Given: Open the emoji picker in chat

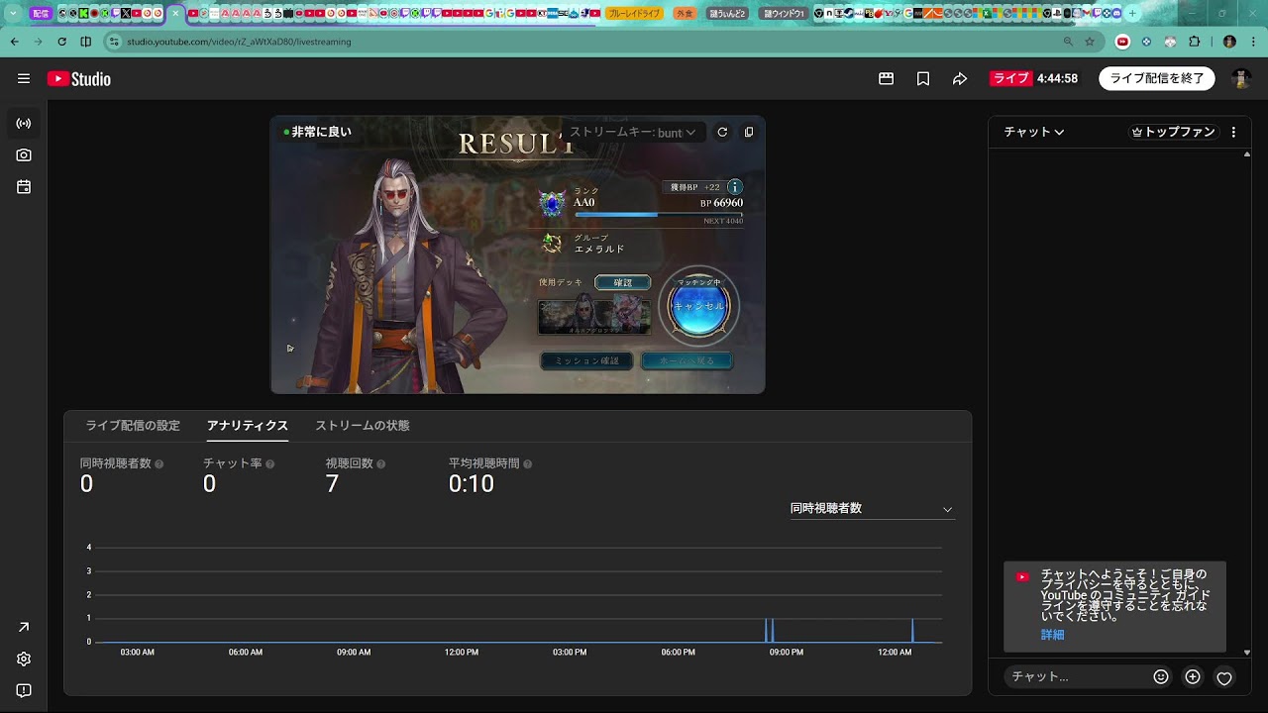Looking at the screenshot, I should point(1161,677).
